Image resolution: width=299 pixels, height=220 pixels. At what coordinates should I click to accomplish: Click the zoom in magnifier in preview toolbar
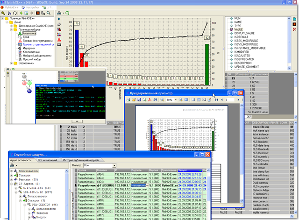coord(162,99)
